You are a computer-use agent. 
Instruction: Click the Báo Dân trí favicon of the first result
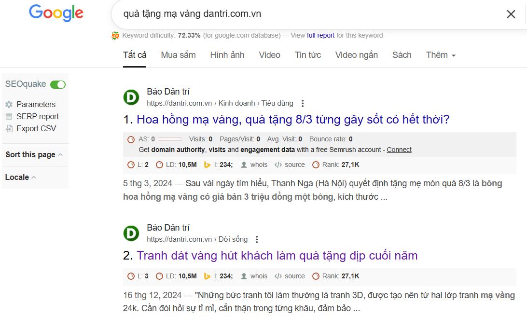point(131,97)
